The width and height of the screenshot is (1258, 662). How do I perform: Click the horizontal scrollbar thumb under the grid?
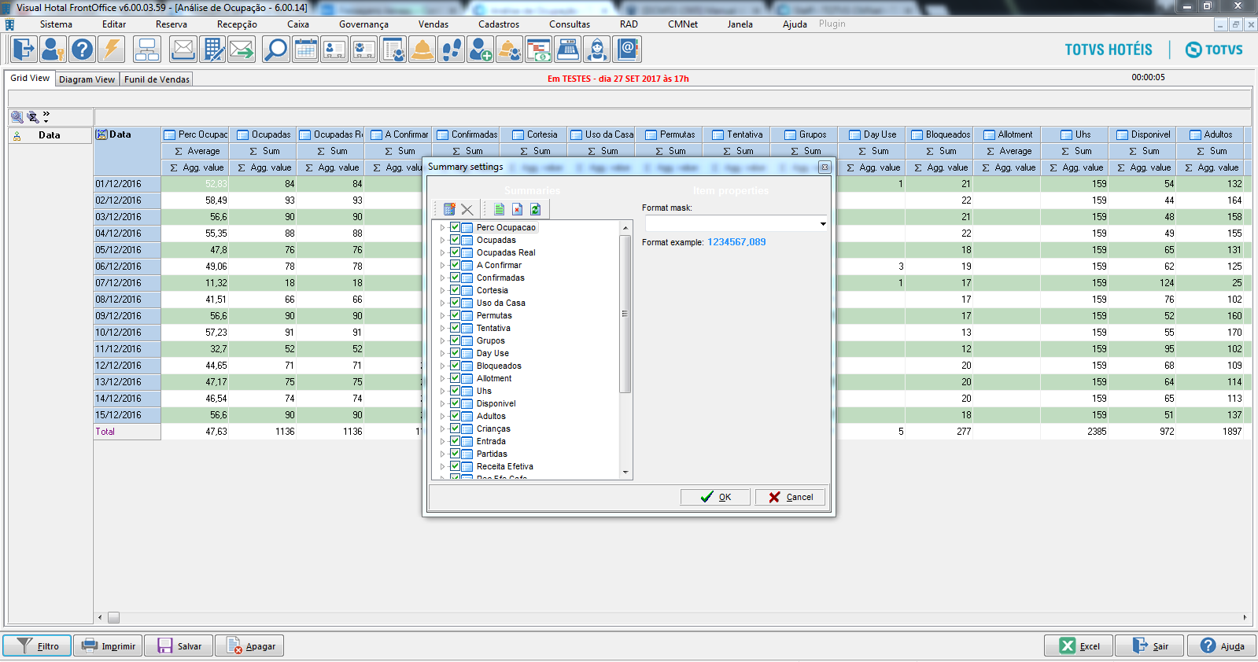click(113, 618)
